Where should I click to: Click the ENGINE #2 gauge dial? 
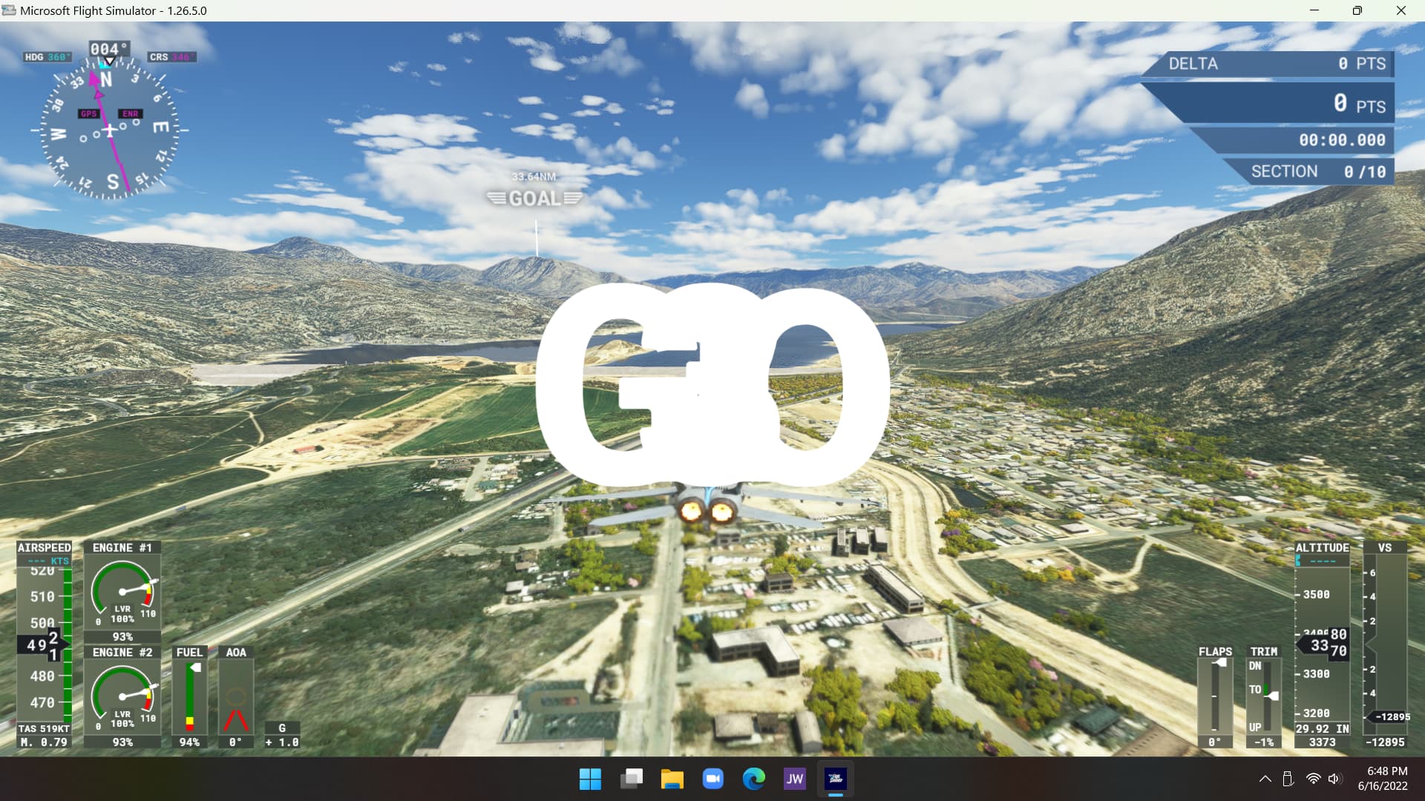pos(122,697)
